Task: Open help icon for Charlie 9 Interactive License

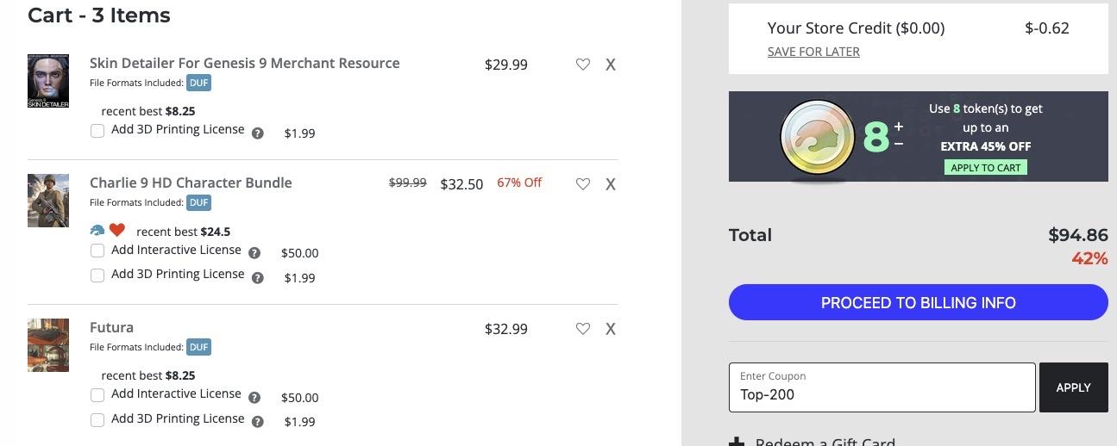Action: [254, 253]
